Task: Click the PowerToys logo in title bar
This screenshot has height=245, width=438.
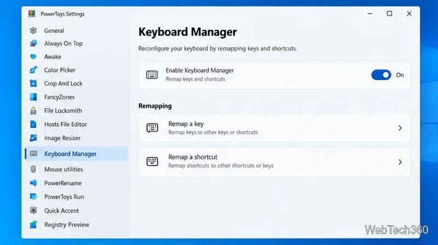Action: tap(32, 14)
